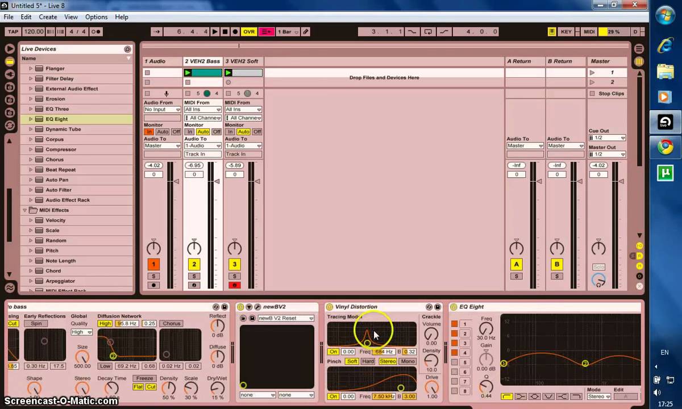Open the Edit menu

tap(26, 17)
